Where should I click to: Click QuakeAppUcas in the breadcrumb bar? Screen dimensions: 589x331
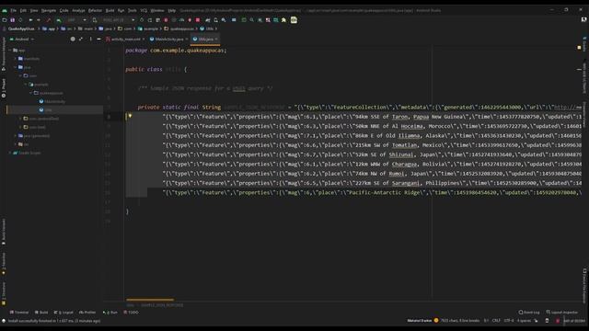point(21,29)
